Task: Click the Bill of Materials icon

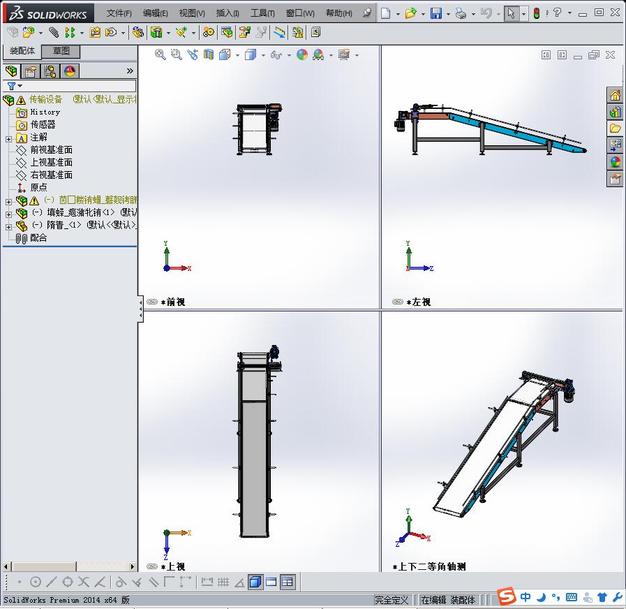Action: tap(228, 32)
